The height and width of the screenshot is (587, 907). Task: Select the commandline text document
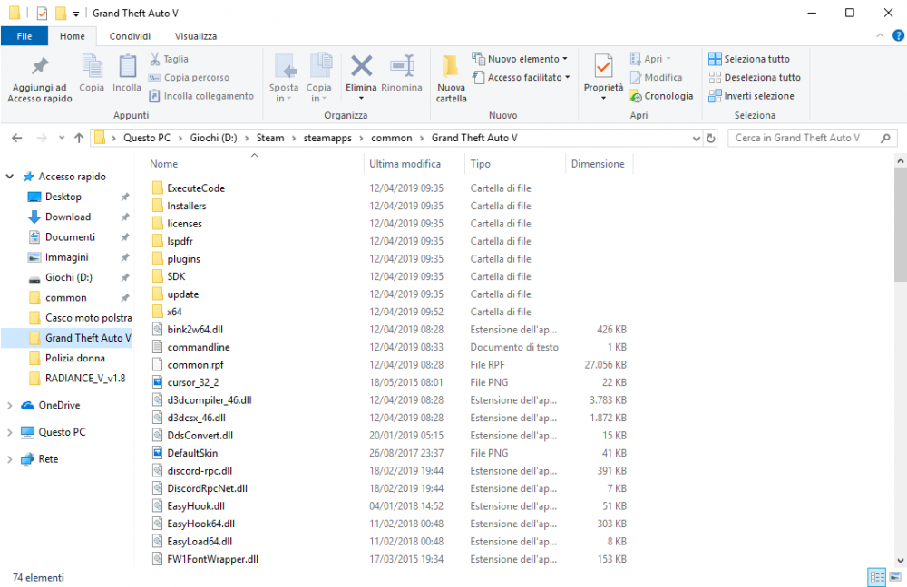(199, 347)
